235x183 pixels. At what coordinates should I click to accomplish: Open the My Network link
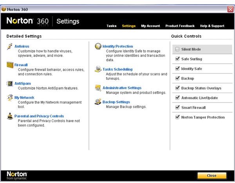(x=24, y=97)
